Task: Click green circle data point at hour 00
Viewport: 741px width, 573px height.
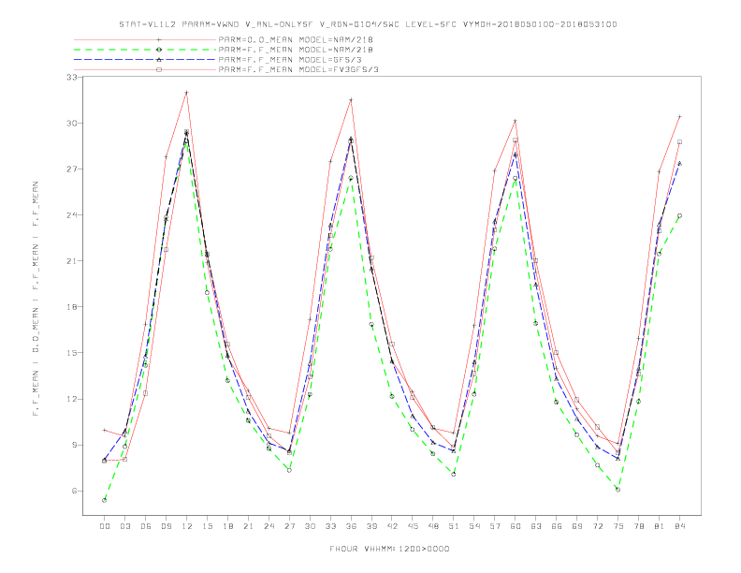Action: pyautogui.click(x=105, y=500)
